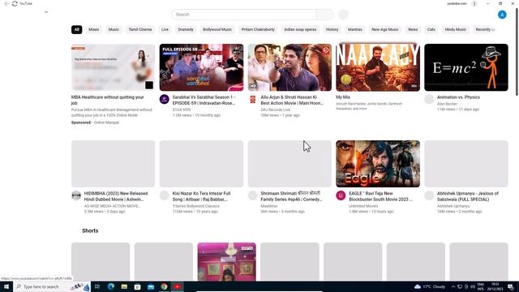The width and height of the screenshot is (519, 292).
Task: Select the Bollywood Music chip
Action: tap(217, 29)
